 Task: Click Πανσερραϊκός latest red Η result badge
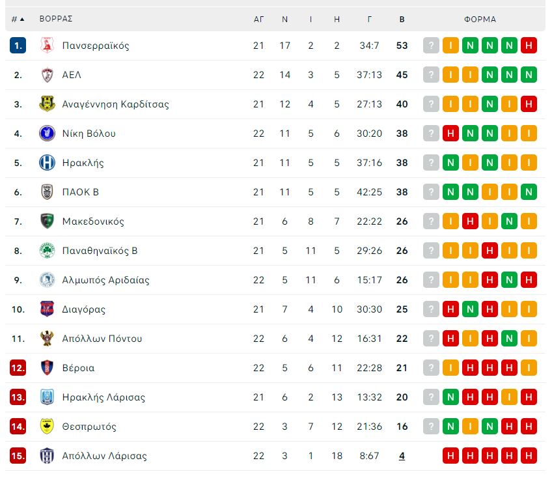529,46
